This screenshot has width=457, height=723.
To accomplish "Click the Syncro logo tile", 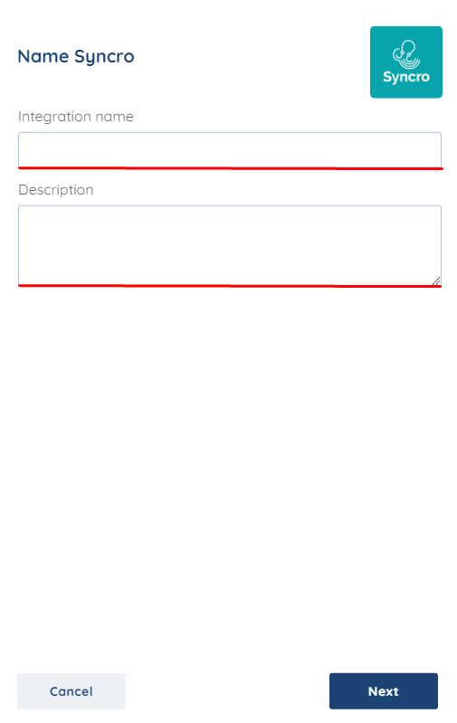I will tap(405, 62).
